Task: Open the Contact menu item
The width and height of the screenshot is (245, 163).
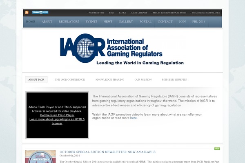Action: tap(165, 22)
